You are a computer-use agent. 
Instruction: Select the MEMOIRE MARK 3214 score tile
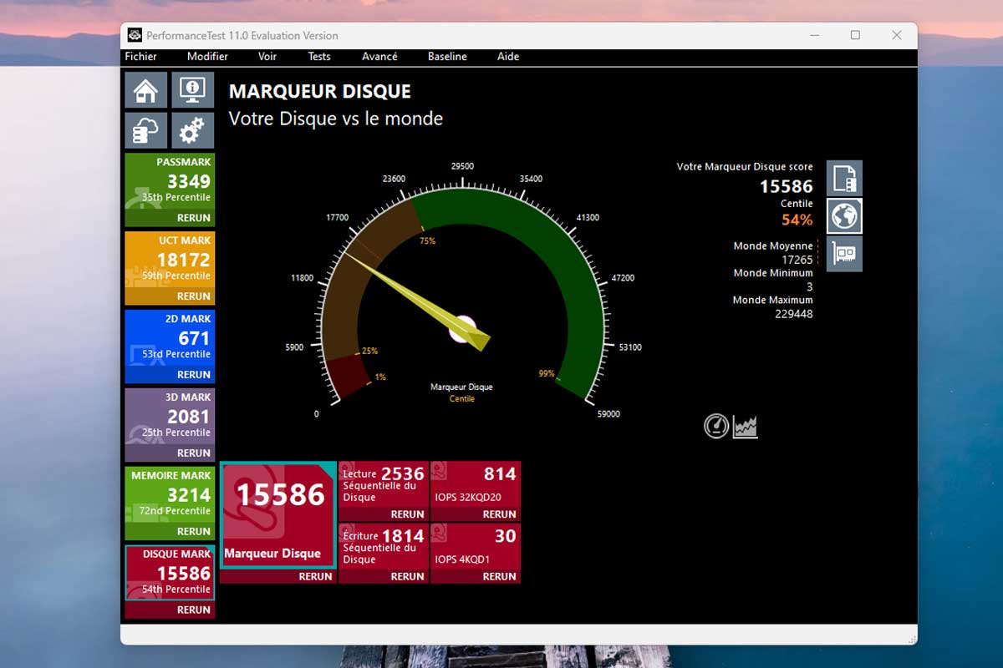click(170, 495)
